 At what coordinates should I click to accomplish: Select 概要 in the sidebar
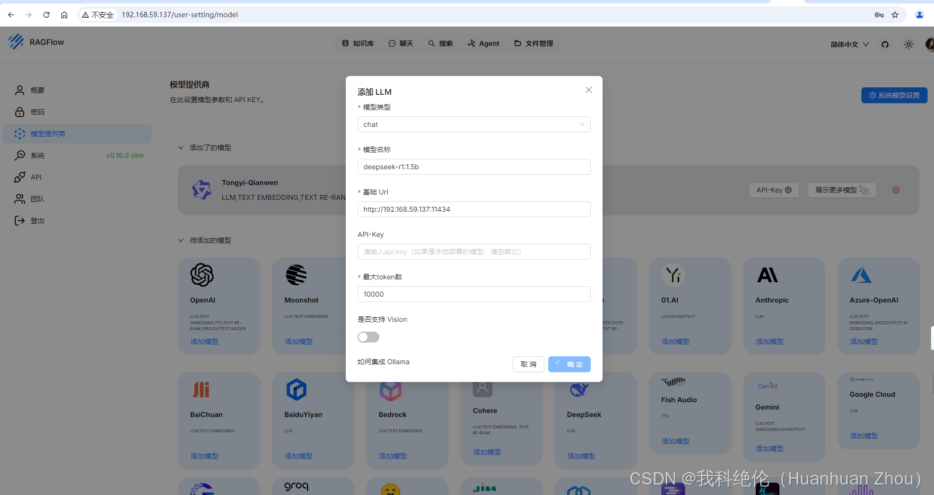pyautogui.click(x=77, y=90)
